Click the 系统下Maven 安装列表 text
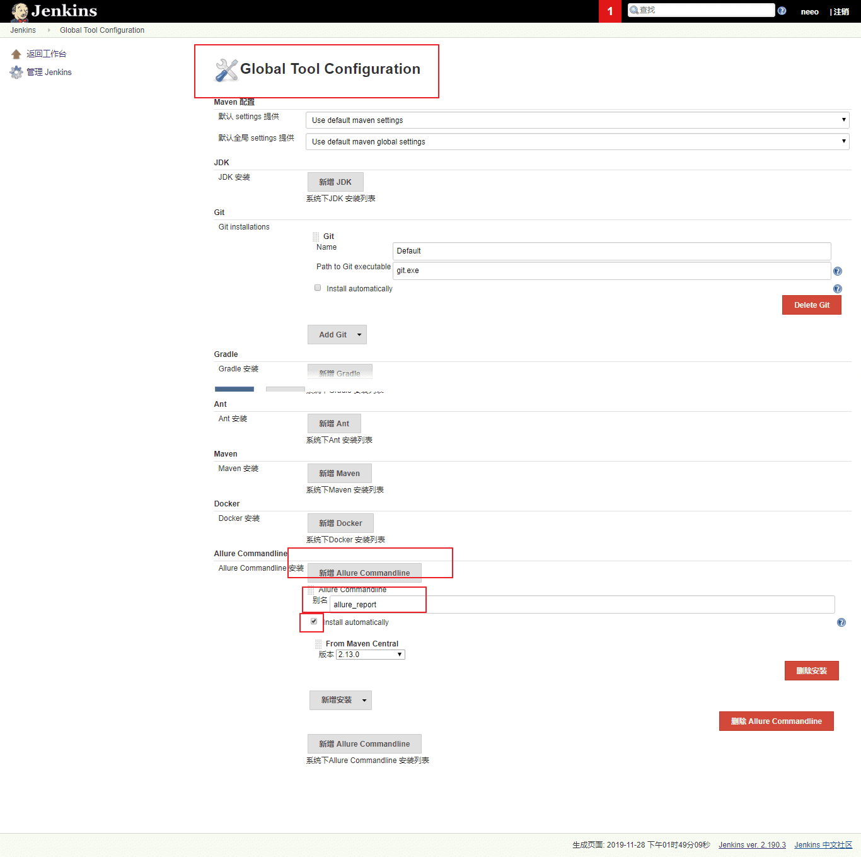The image size is (861, 857). (x=345, y=490)
